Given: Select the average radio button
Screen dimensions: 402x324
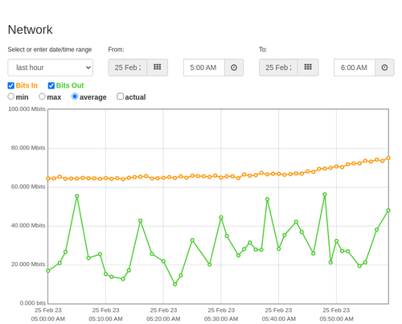Looking at the screenshot, I should (x=75, y=96).
